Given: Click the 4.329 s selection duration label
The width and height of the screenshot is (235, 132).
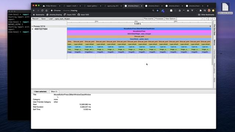Looking at the screenshot, I should [138, 24].
